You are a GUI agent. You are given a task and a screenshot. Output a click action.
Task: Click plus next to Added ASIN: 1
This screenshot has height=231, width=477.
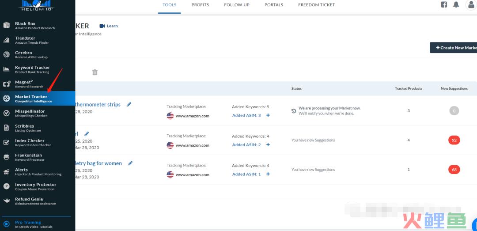click(x=268, y=174)
